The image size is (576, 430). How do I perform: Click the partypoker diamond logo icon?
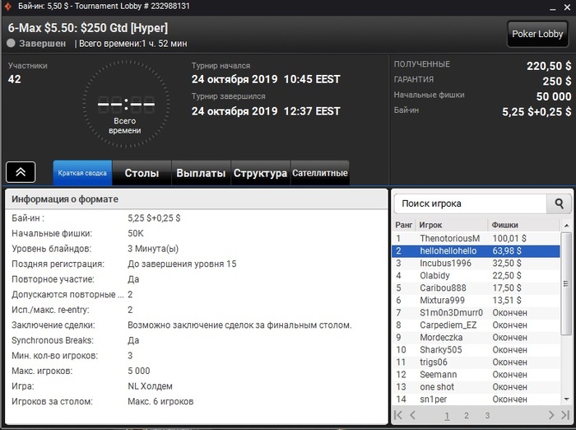7,7
